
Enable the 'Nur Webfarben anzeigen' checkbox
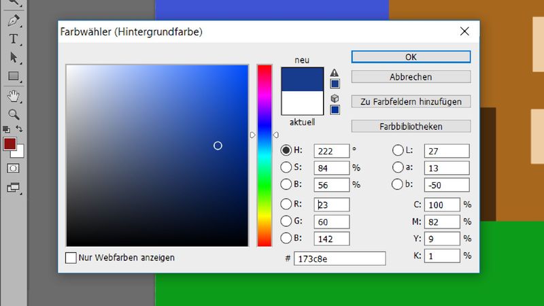tap(71, 258)
